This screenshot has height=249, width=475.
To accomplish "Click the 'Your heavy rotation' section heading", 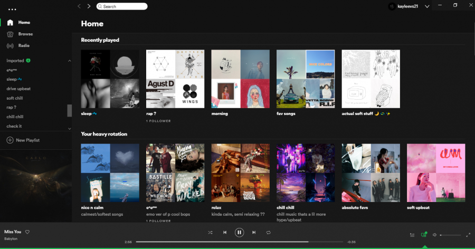I will [104, 134].
